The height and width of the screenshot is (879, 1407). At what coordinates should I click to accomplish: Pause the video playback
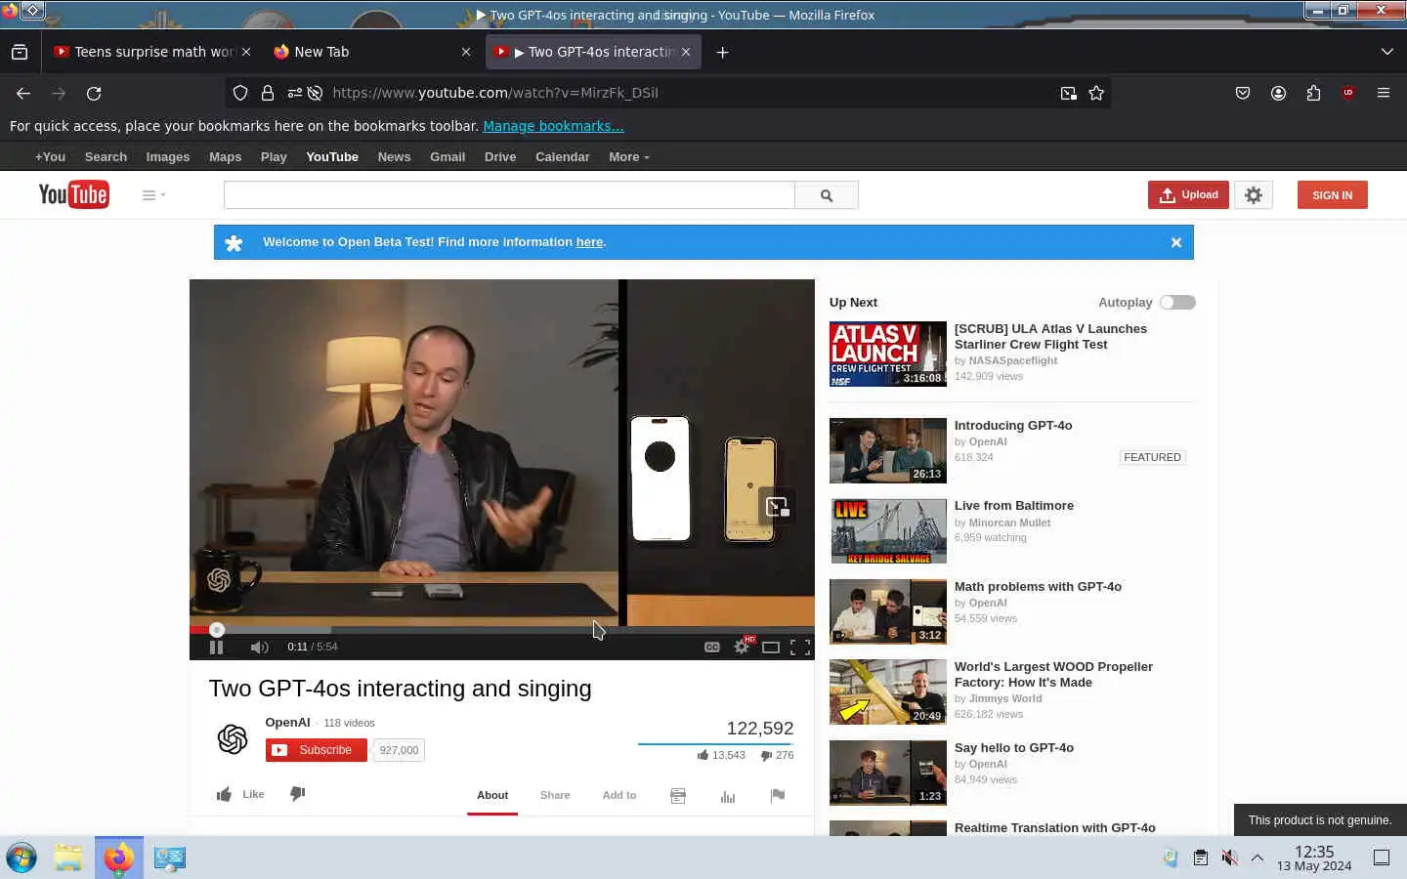click(x=217, y=647)
